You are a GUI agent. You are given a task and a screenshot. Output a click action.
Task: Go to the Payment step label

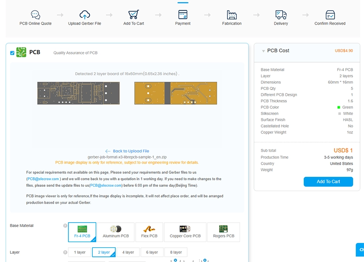tap(183, 23)
